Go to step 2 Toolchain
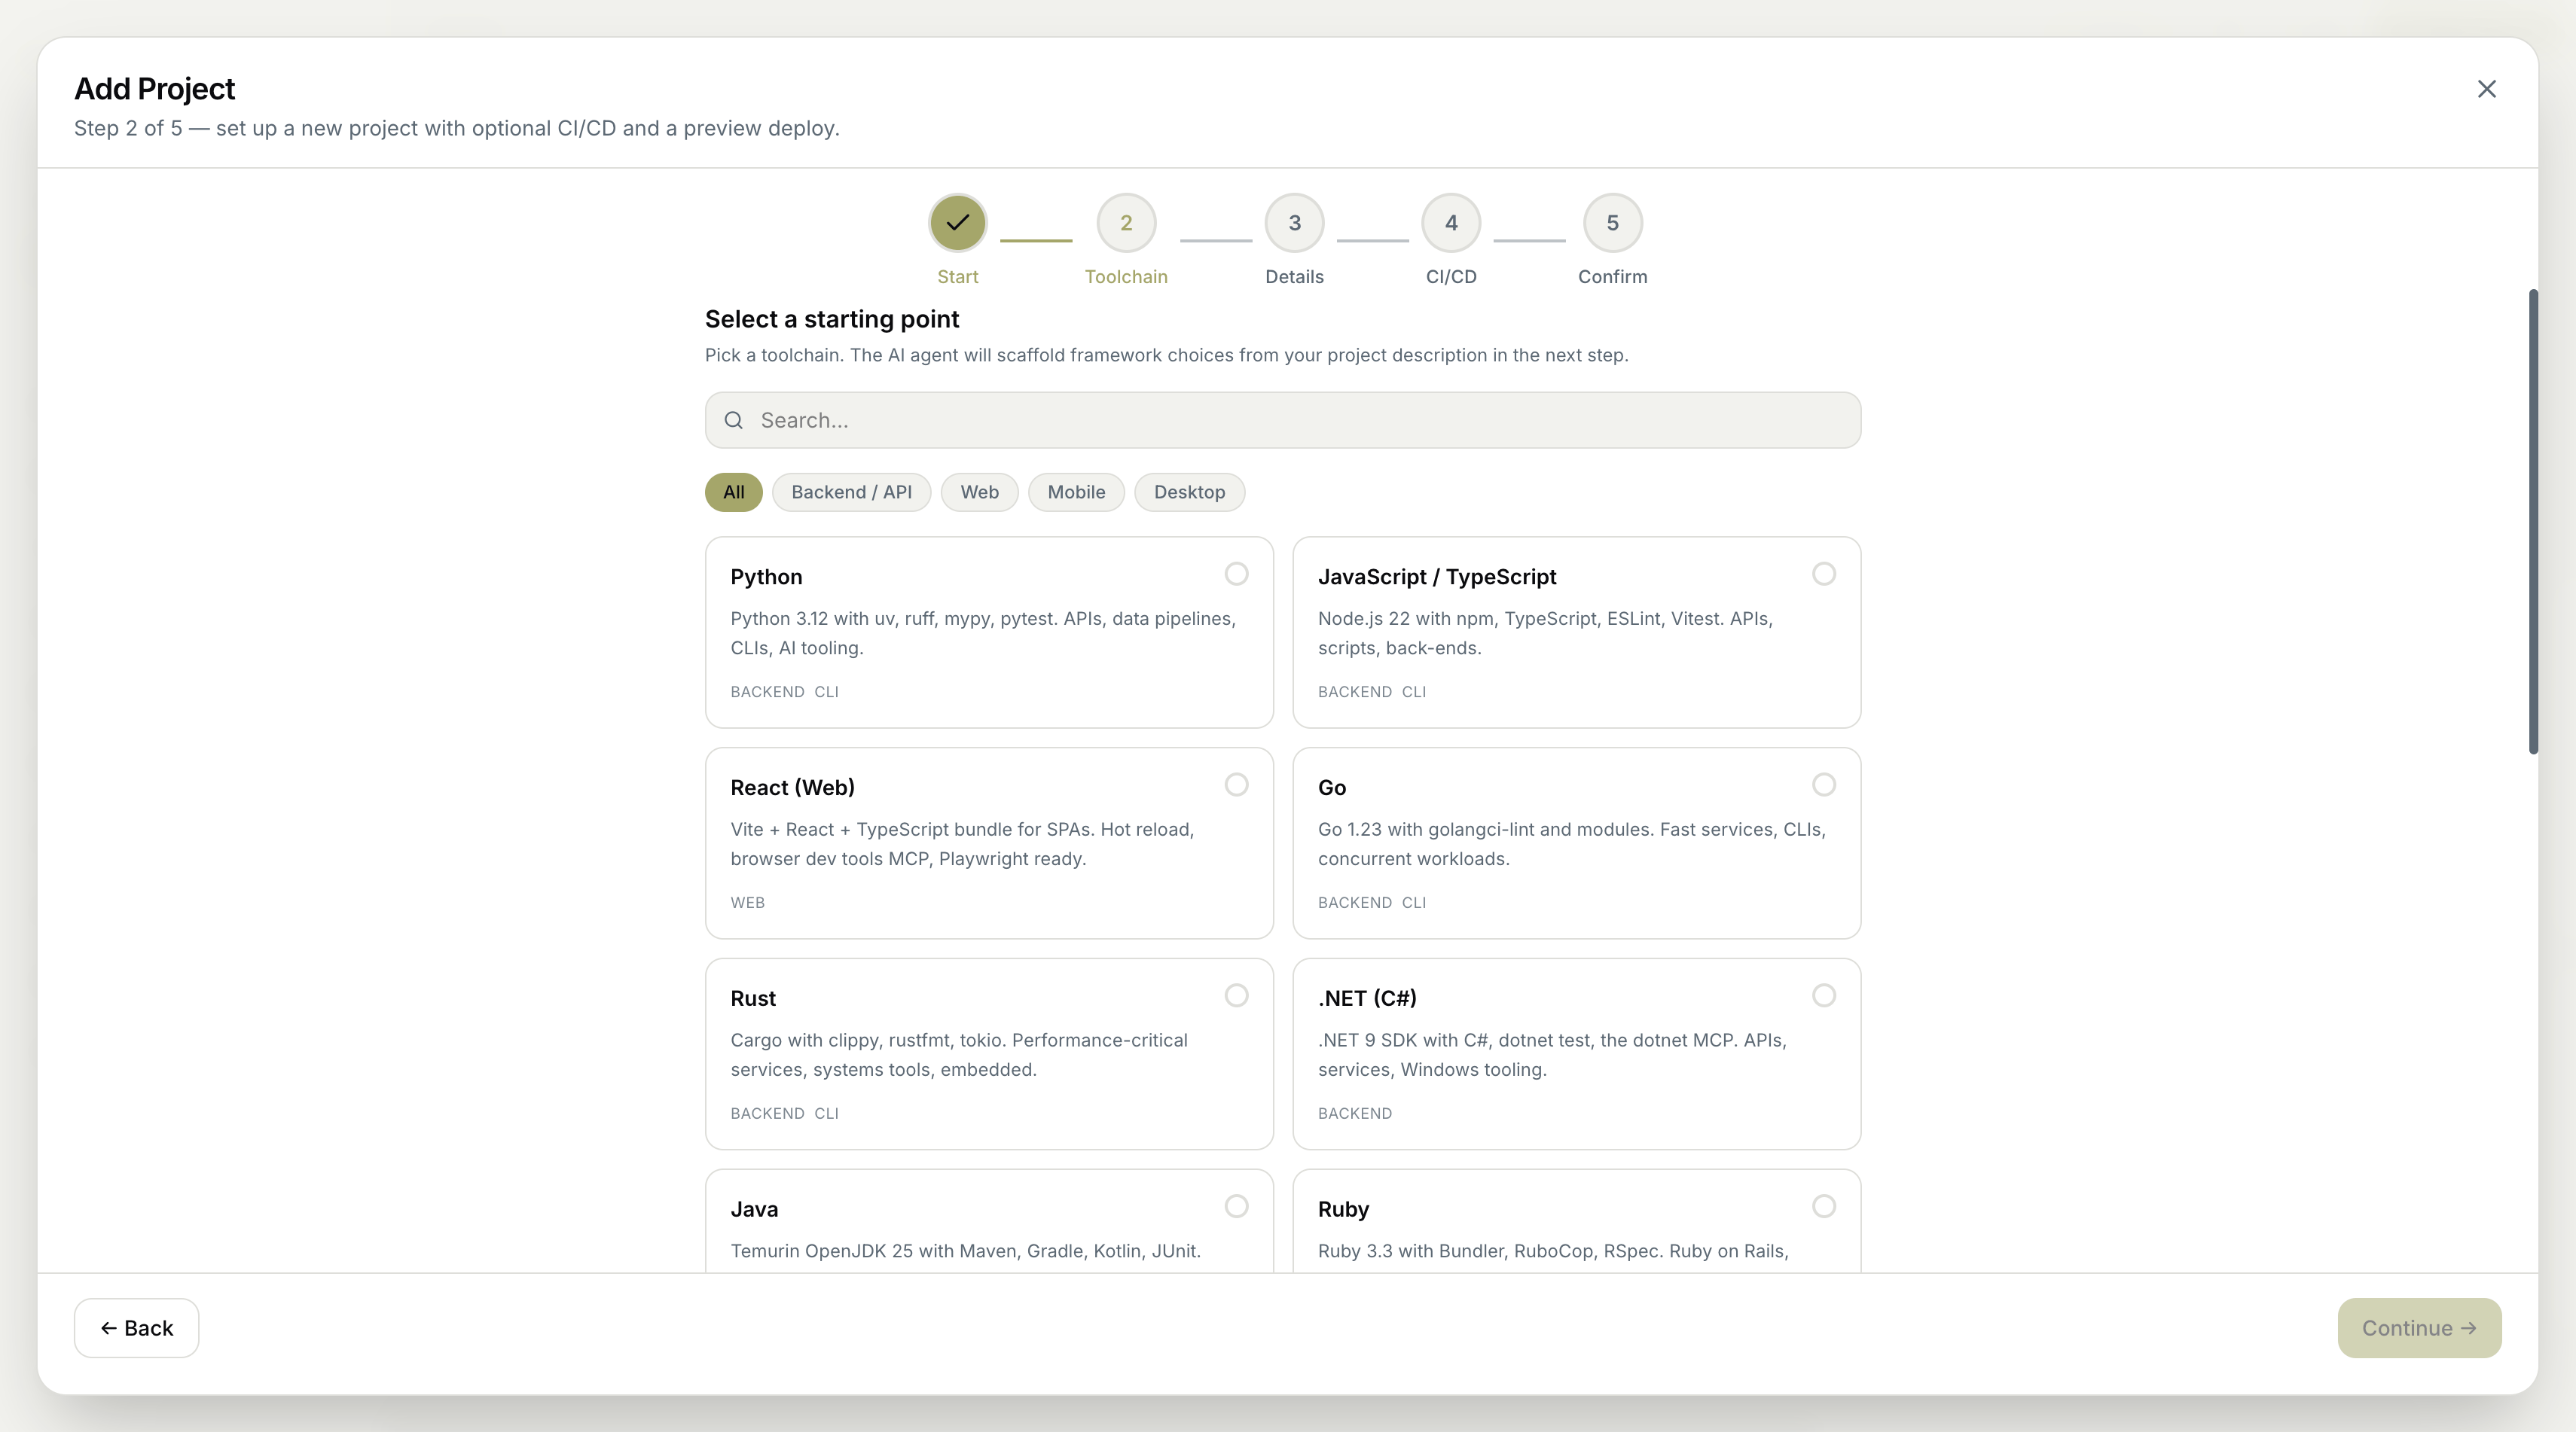2576x1432 pixels. pyautogui.click(x=1126, y=223)
